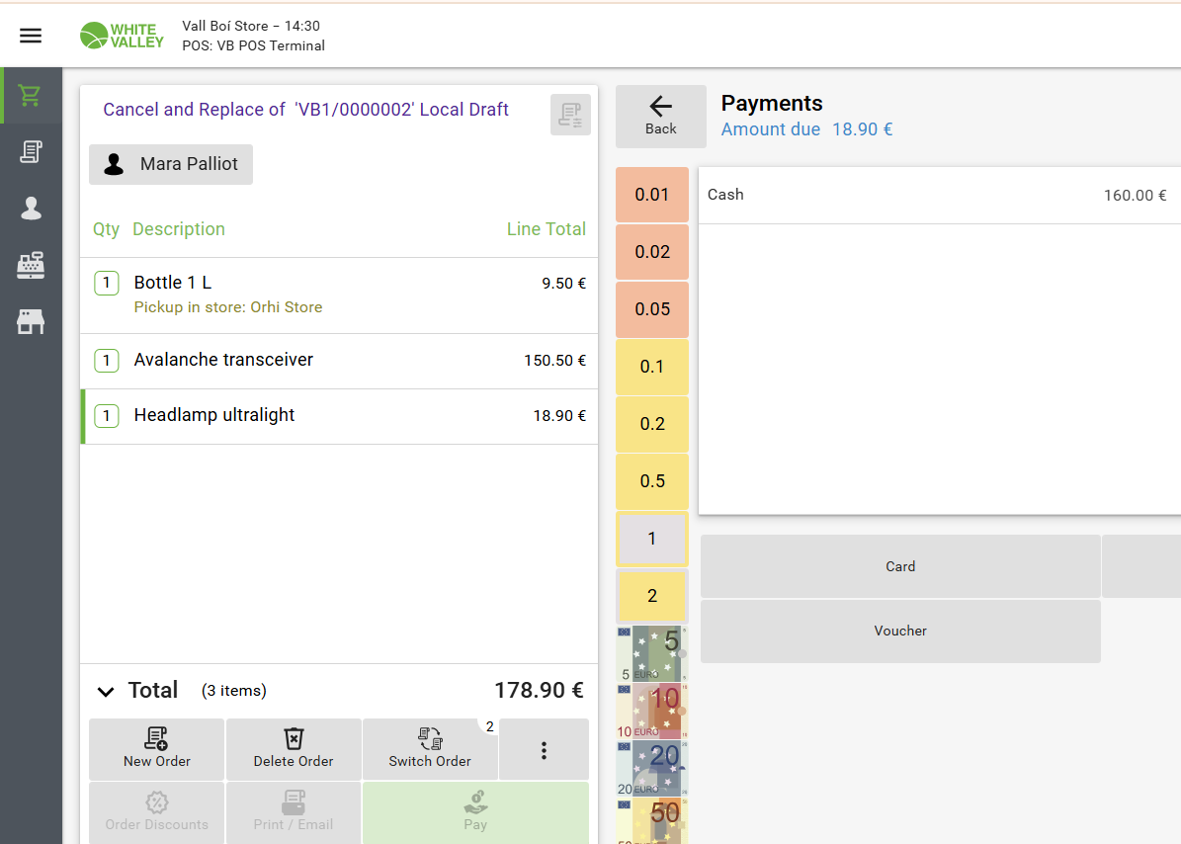1181x844 pixels.
Task: Add 2 euro coin amount
Action: tap(652, 596)
